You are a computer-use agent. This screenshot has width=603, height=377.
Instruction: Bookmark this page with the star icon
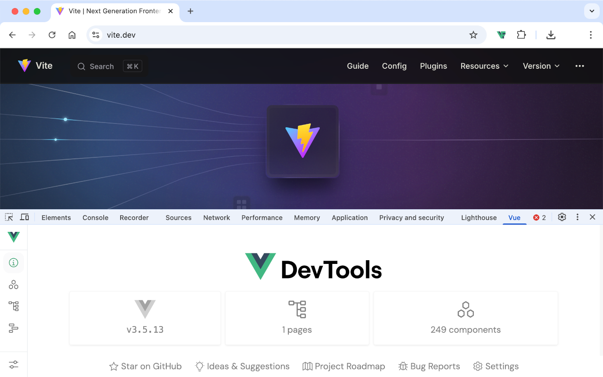pyautogui.click(x=473, y=35)
